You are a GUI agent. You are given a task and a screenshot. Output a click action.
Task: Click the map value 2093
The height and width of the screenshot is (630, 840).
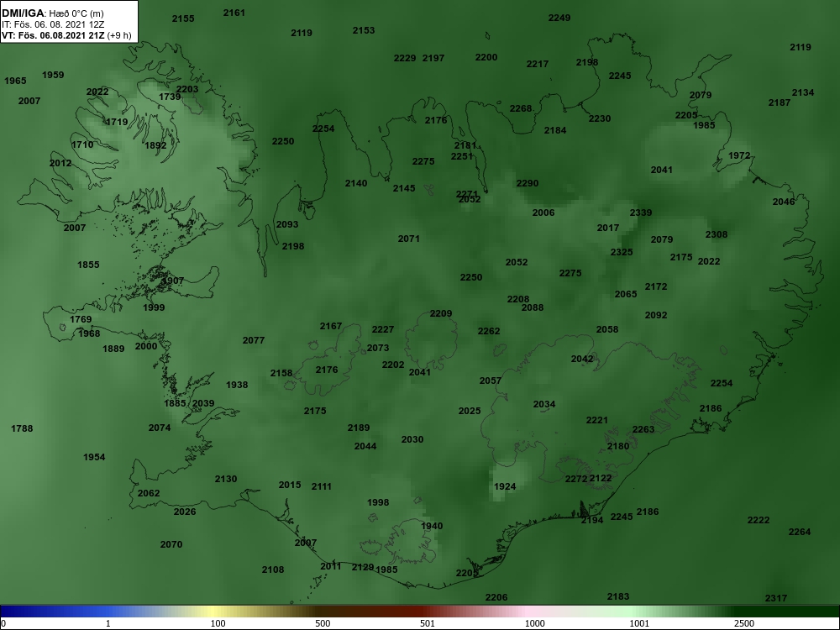pyautogui.click(x=287, y=224)
